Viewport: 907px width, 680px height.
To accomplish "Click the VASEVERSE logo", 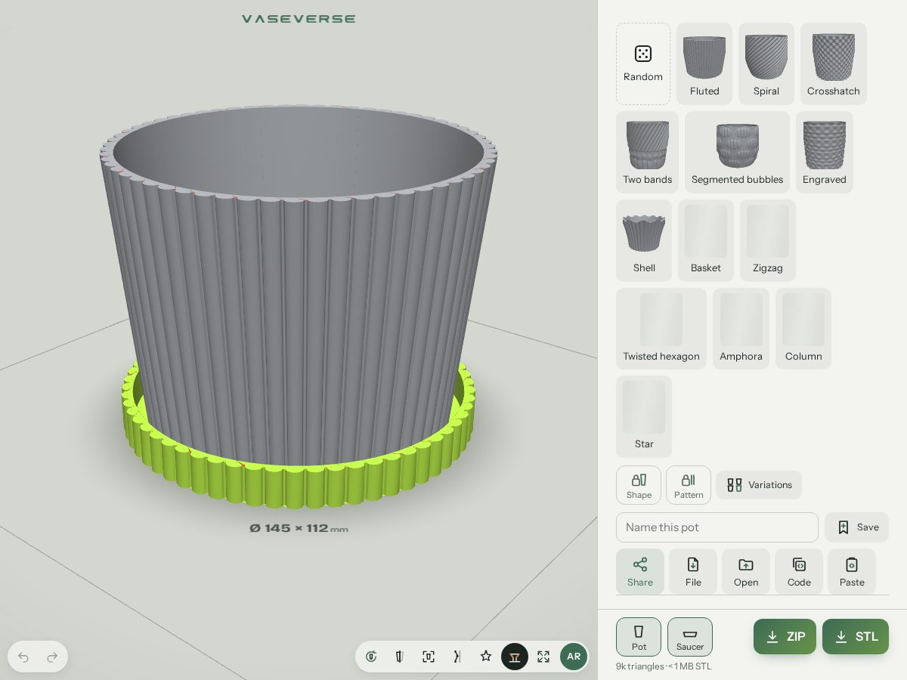I will point(299,19).
